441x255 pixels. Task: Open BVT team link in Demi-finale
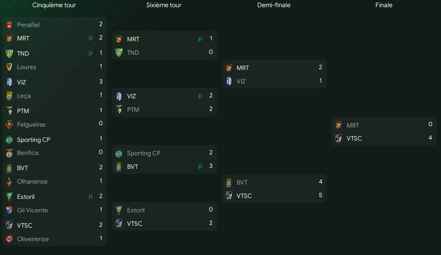tap(242, 182)
